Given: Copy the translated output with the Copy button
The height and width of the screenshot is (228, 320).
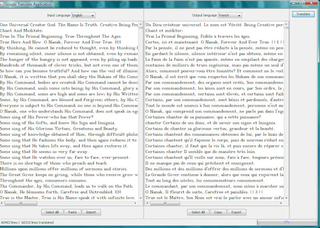Looking at the screenshot, I should point(218,212).
